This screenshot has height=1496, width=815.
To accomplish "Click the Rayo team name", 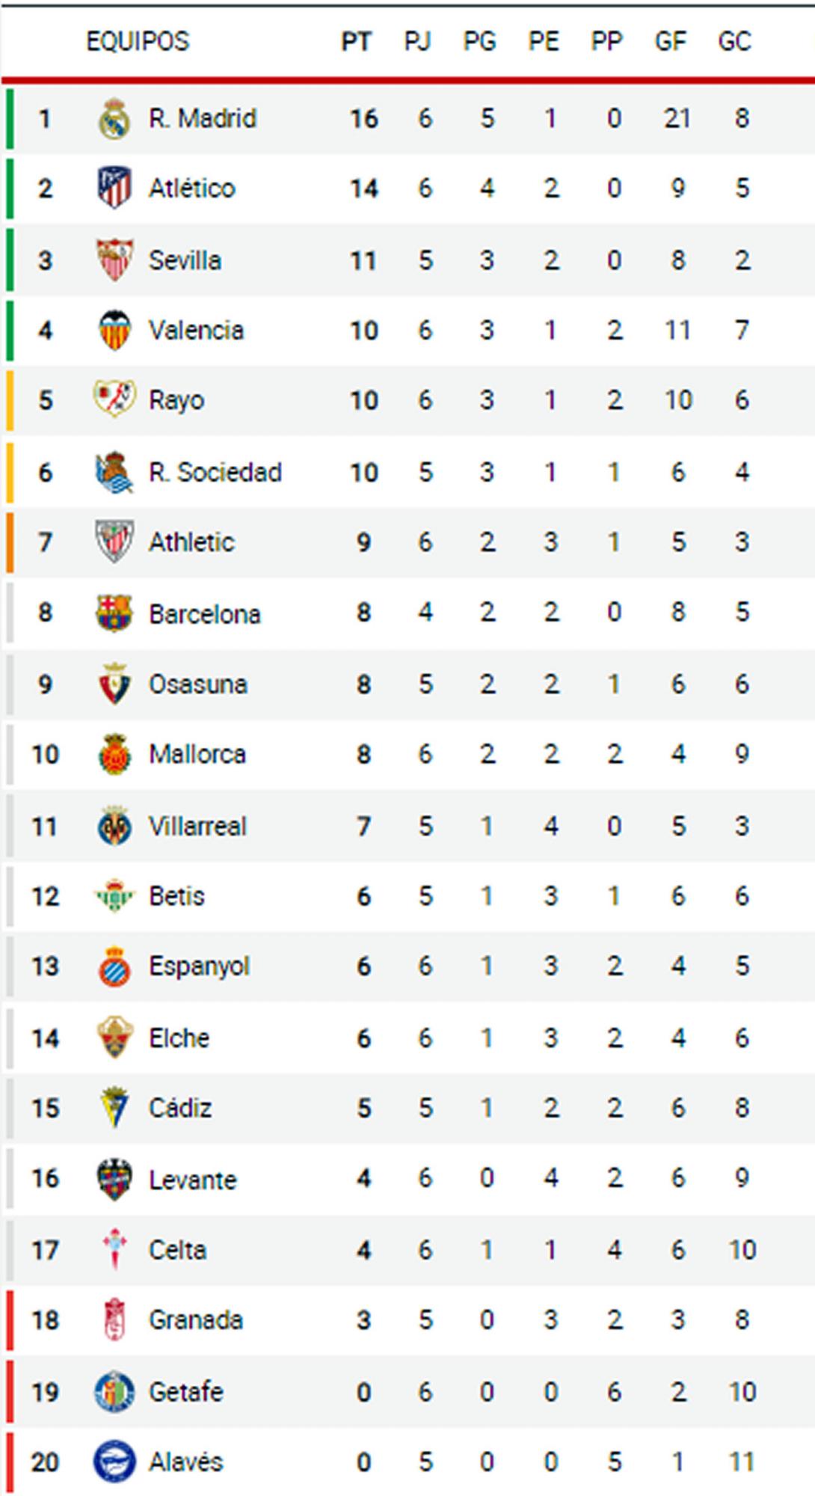I will click(176, 400).
